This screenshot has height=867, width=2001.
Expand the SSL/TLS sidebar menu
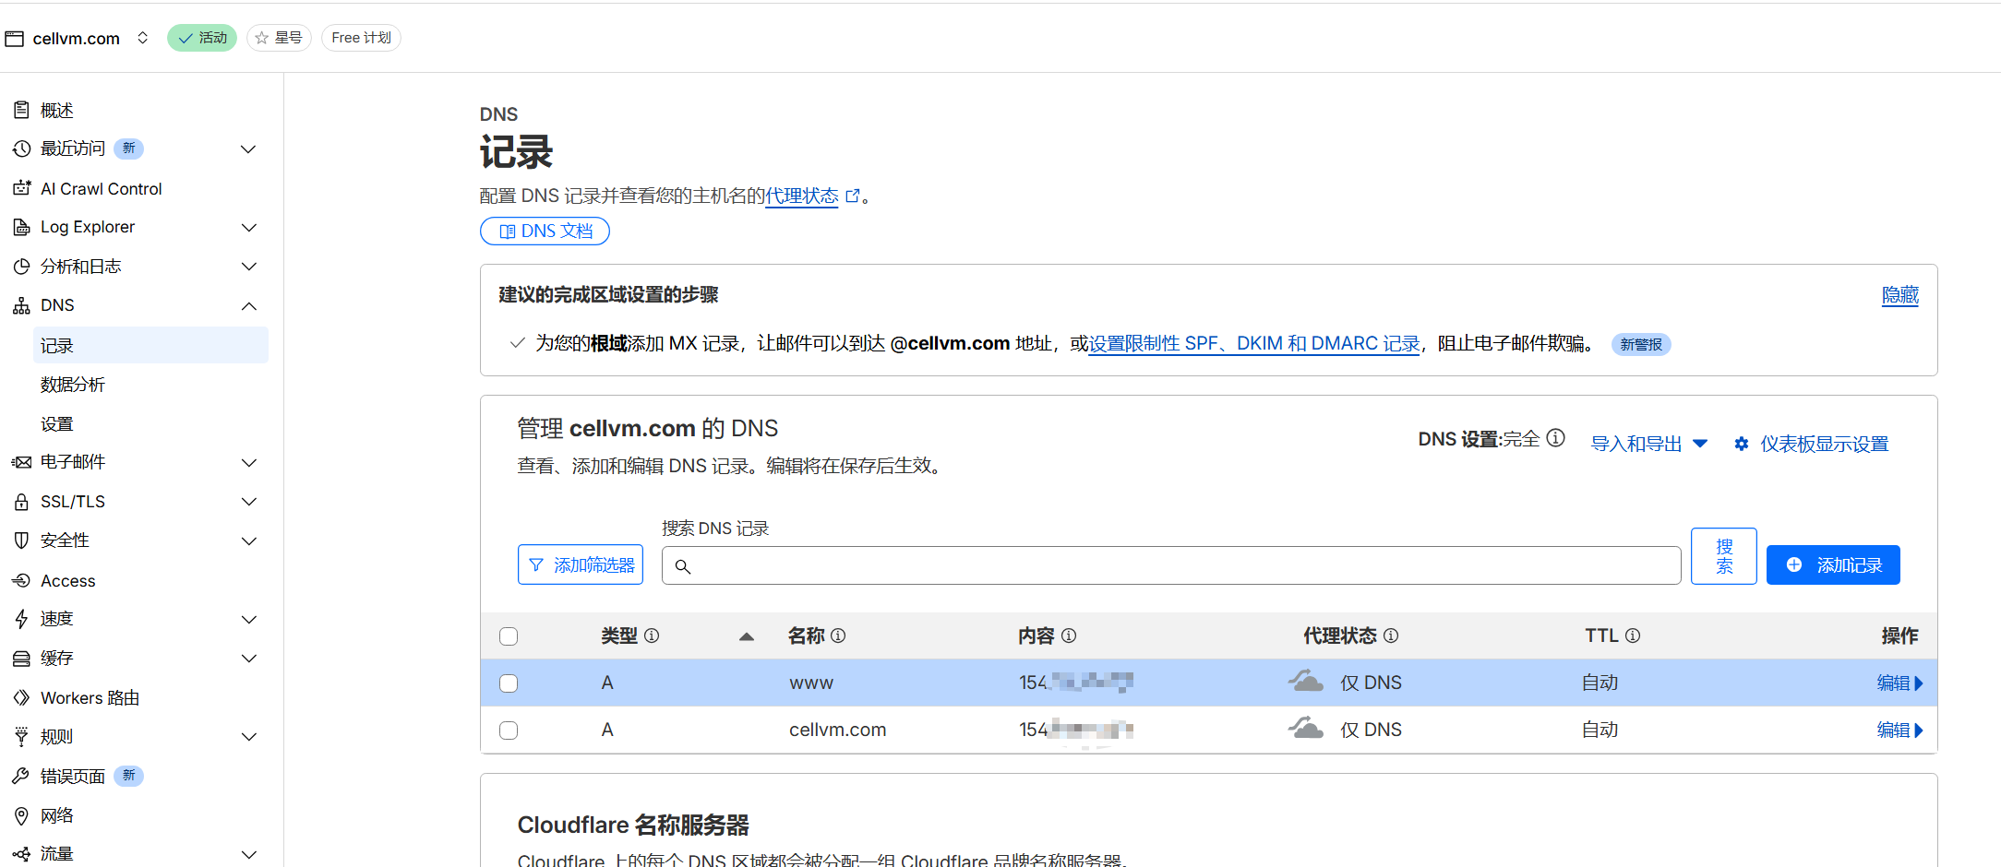click(248, 502)
